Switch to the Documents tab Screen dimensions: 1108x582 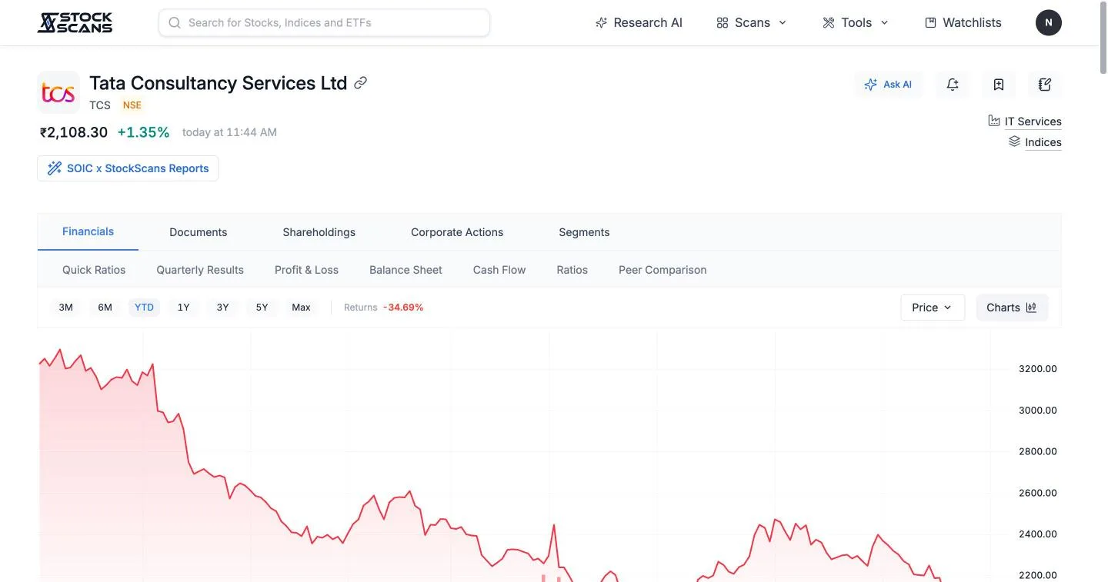(199, 232)
